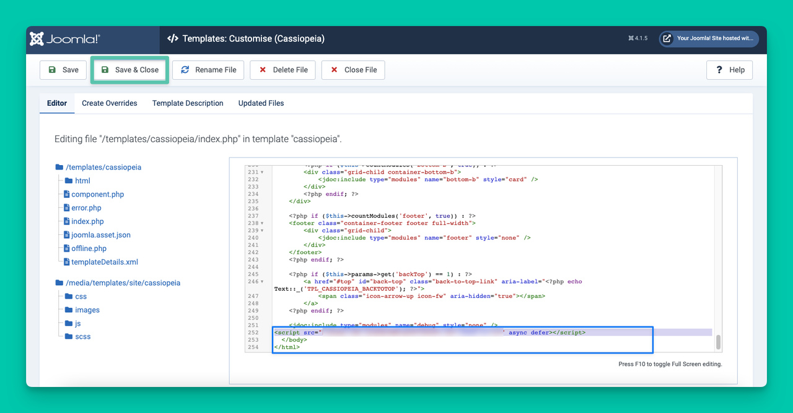This screenshot has width=793, height=413.
Task: Collapse code fold arrow at line 238
Action: pyautogui.click(x=262, y=223)
